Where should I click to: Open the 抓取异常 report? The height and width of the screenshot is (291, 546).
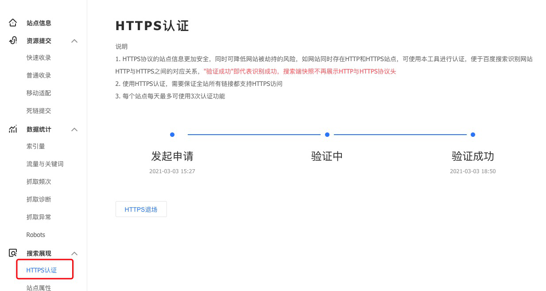point(39,217)
